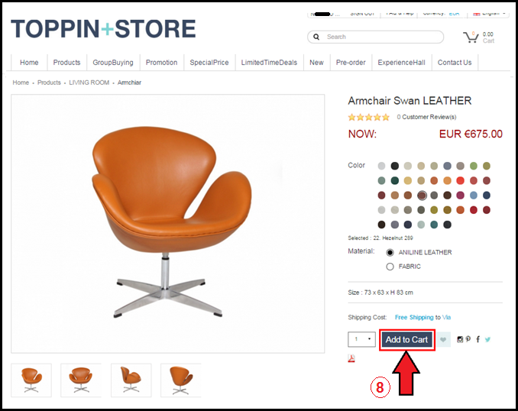Open the quantity dropdown

coord(361,339)
